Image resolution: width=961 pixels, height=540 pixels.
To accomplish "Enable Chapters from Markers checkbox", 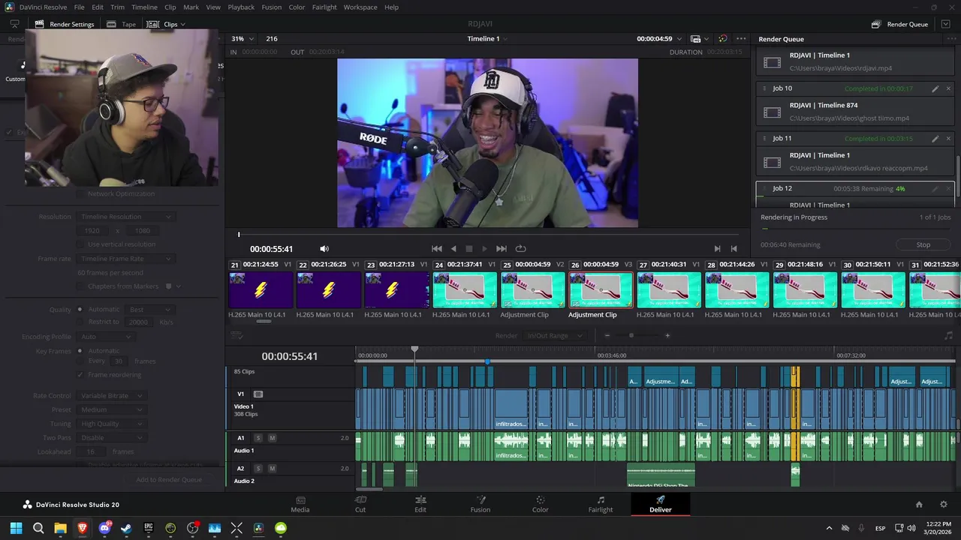I will [x=80, y=286].
